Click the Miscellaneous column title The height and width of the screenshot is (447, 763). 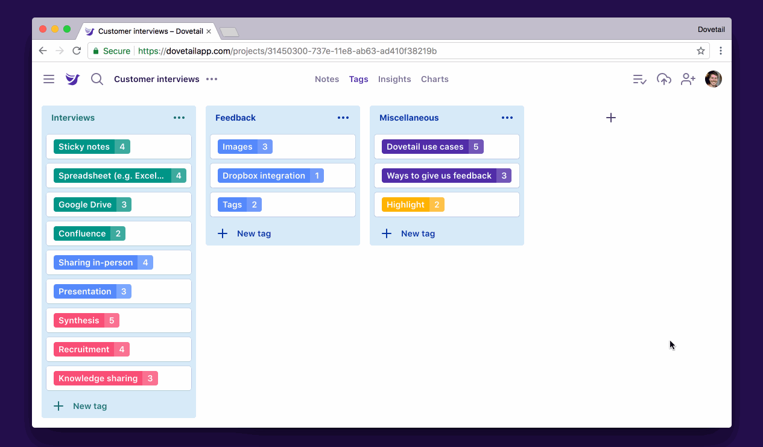point(409,118)
